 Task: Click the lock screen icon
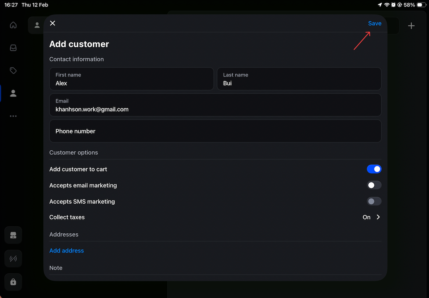pos(13,282)
